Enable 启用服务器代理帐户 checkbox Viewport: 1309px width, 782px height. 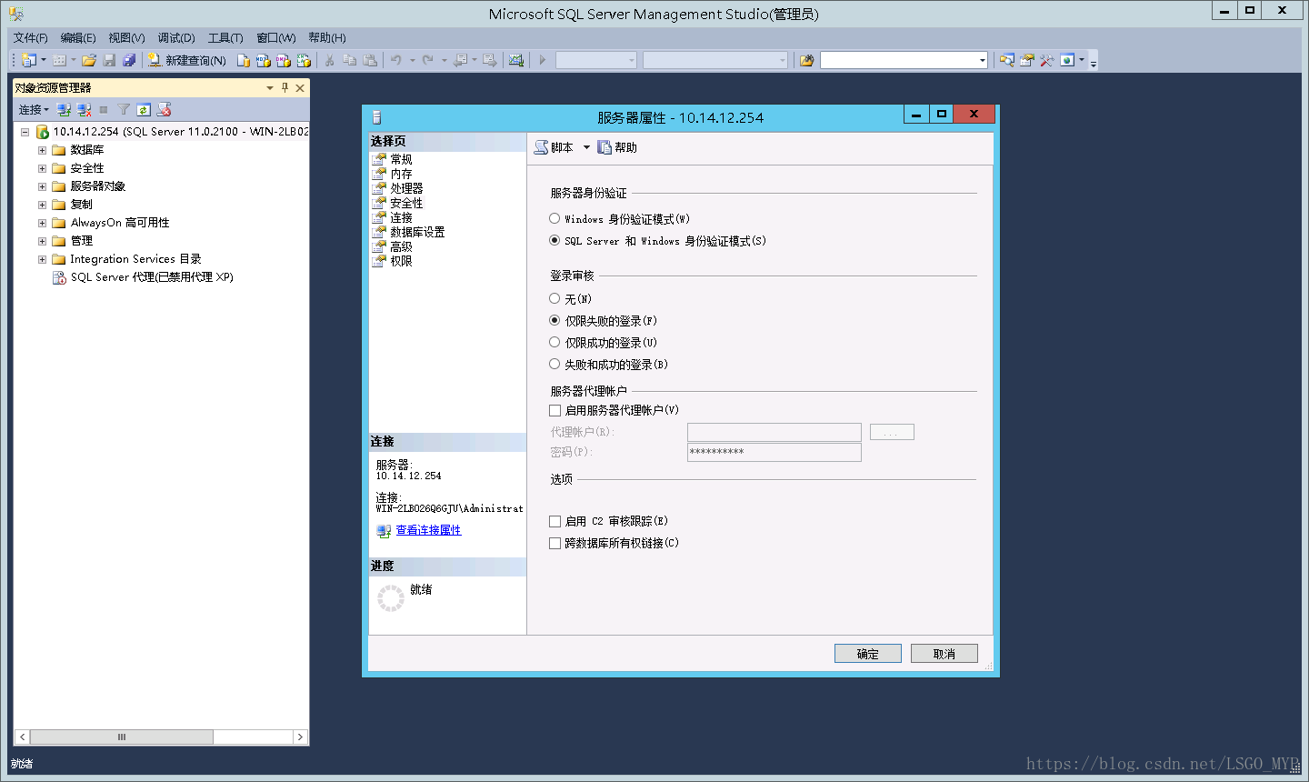[555, 410]
